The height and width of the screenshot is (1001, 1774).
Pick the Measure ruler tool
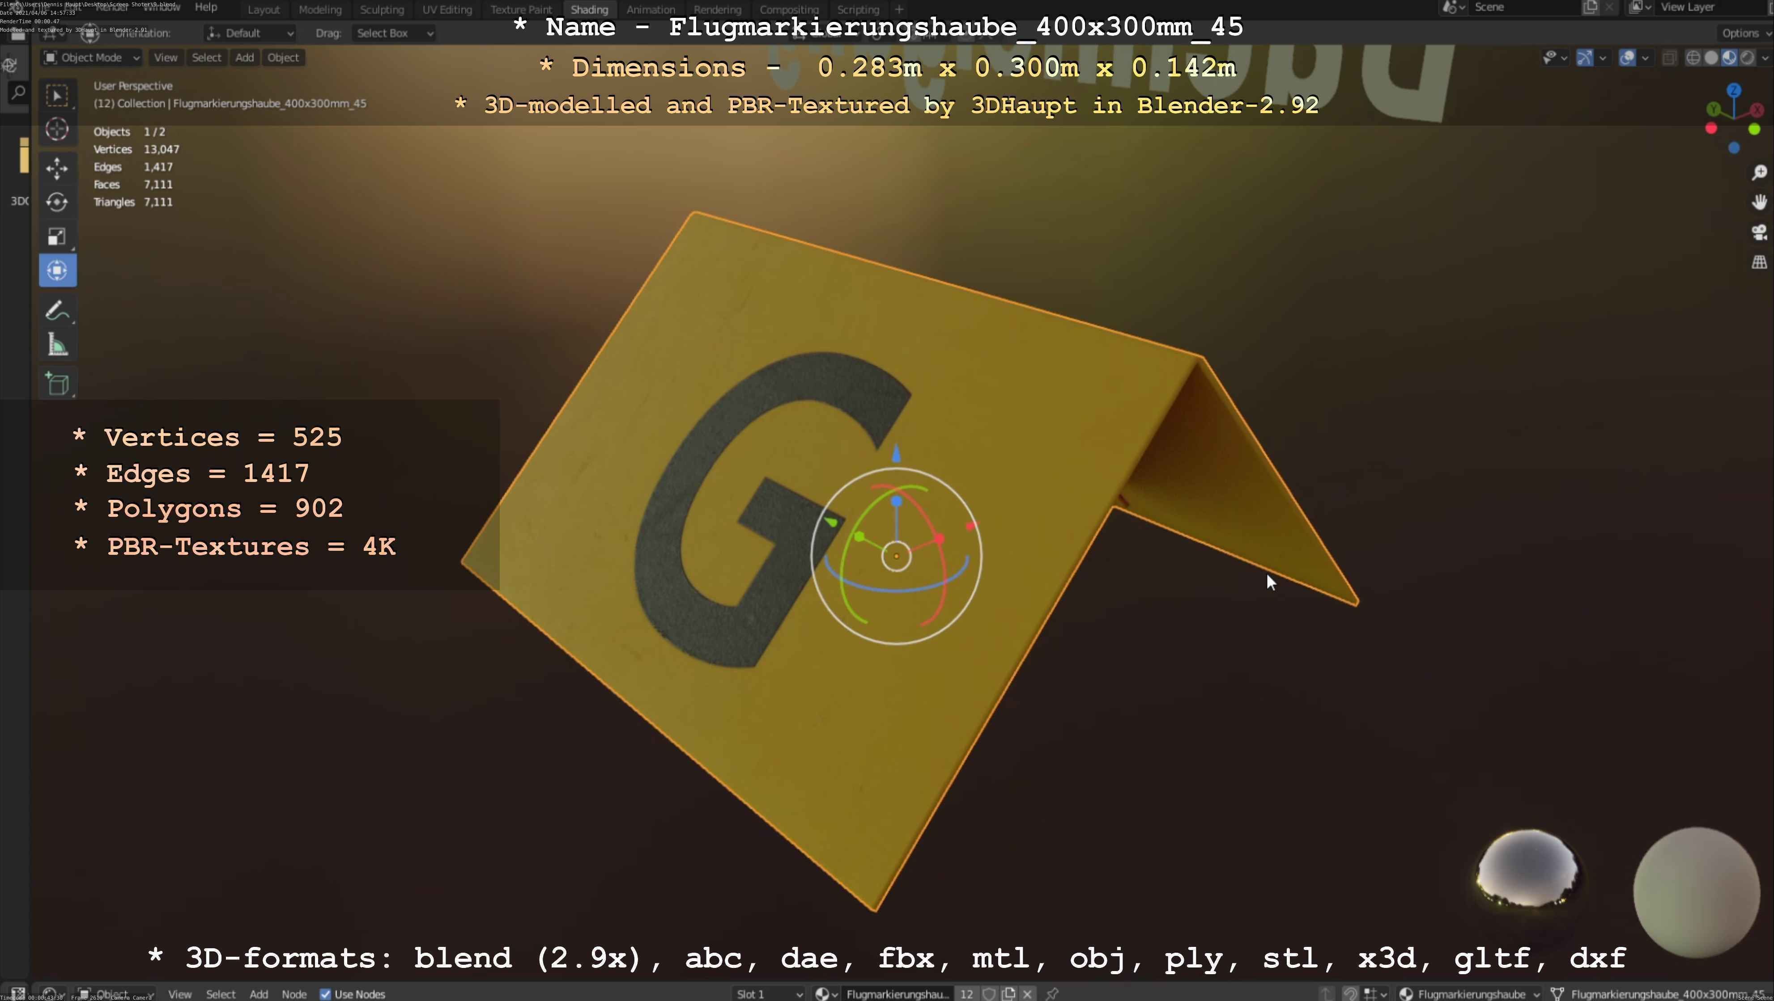(57, 345)
